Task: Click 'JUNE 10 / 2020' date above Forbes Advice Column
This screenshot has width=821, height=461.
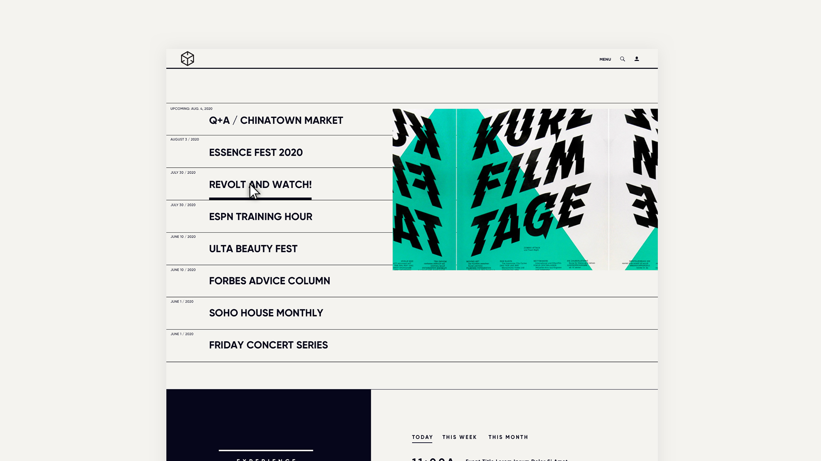Action: coord(183,270)
